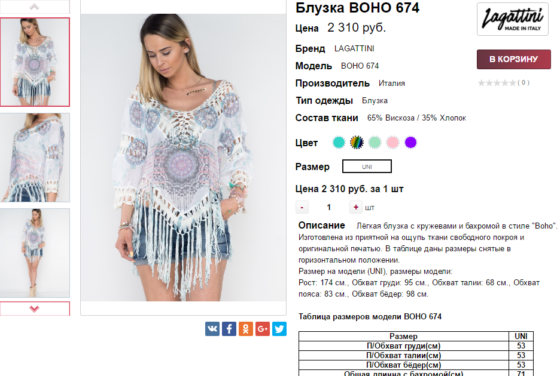Open Lagattini brand logo

(513, 19)
